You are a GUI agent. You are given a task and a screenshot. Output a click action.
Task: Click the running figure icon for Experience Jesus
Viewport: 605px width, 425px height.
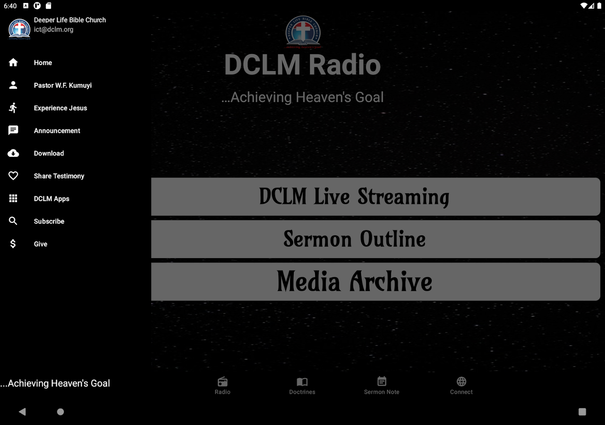pos(13,108)
